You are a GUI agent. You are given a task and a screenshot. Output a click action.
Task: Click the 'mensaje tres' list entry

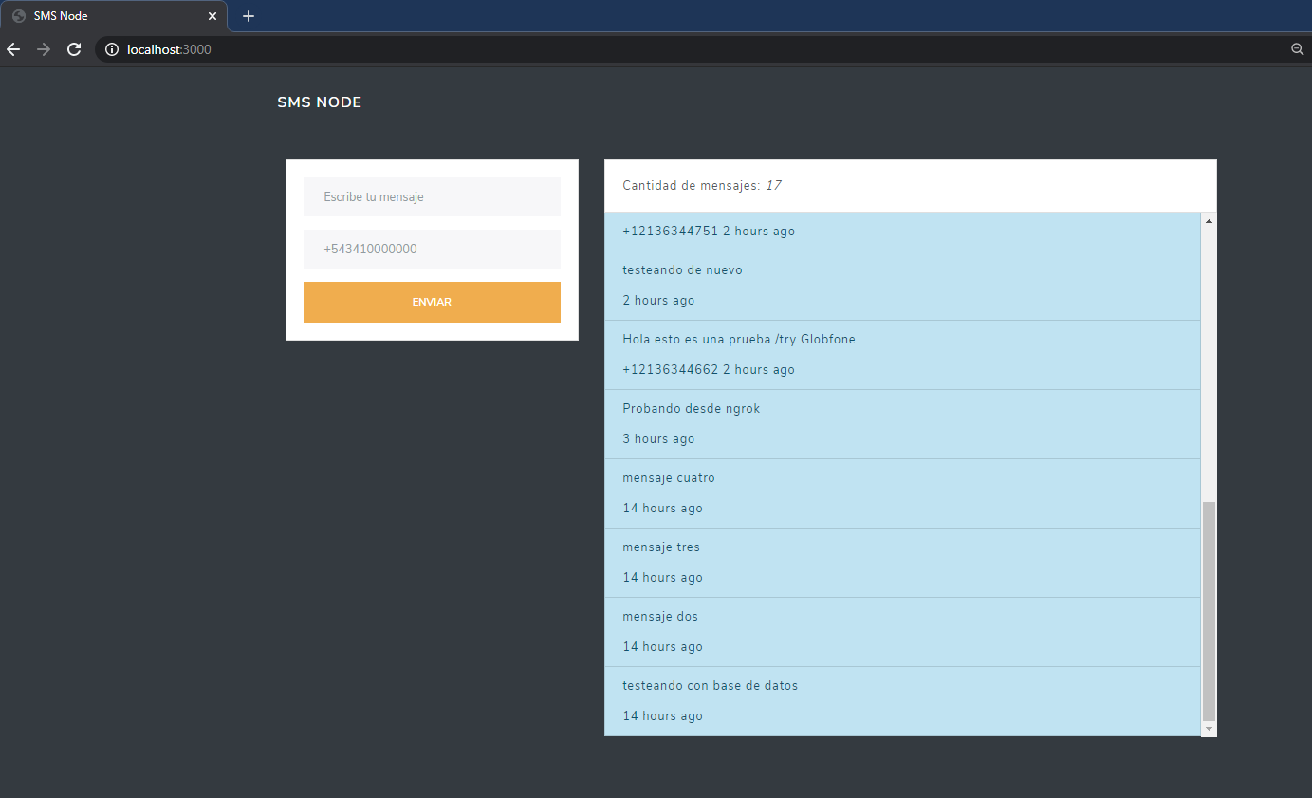point(661,547)
